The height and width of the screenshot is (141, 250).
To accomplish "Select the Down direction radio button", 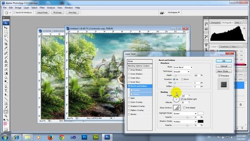I will [182, 79].
